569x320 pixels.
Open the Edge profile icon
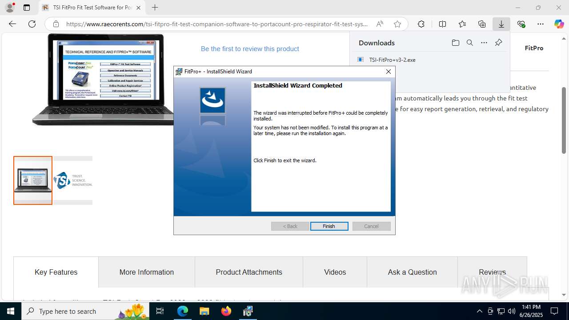point(10,8)
